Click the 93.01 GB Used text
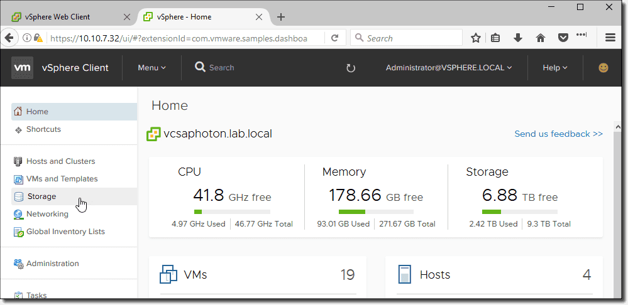628x305 pixels. tap(343, 224)
